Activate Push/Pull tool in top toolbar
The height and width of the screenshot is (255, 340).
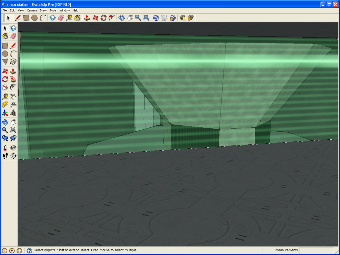click(x=87, y=18)
